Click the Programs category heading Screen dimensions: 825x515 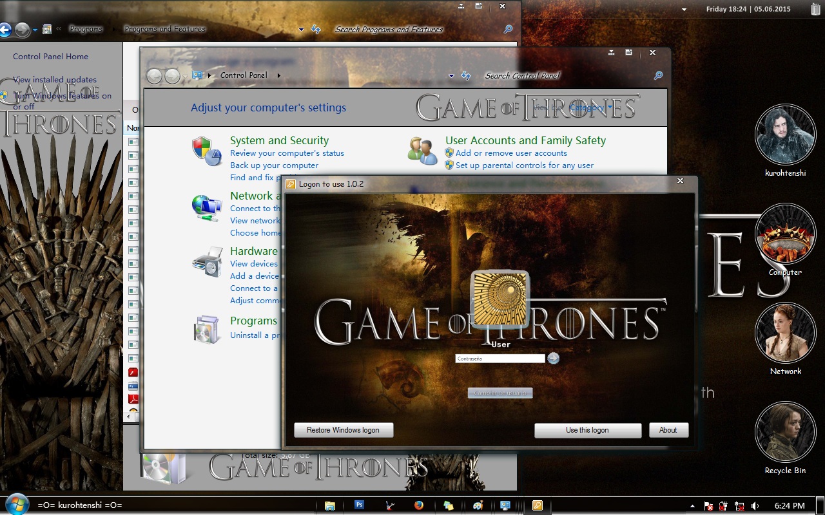pos(253,321)
